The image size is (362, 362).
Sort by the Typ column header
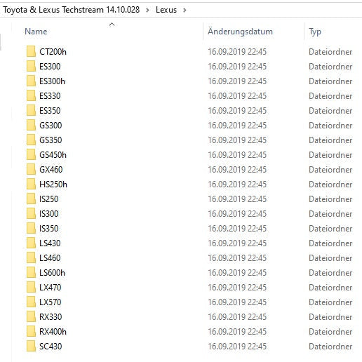point(315,32)
